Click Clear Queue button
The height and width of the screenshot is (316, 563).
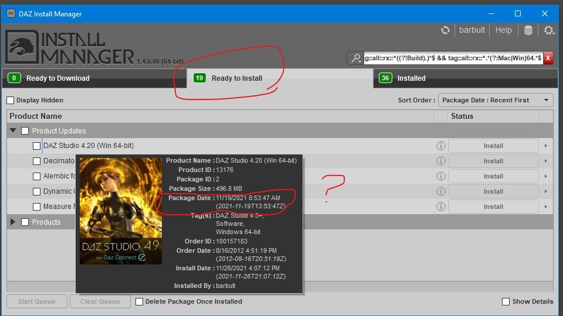[x=100, y=301]
